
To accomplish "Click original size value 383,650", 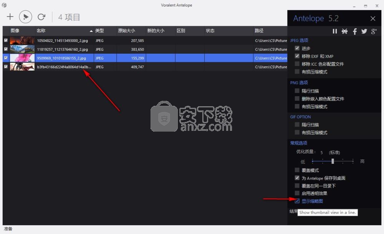I will [137, 49].
